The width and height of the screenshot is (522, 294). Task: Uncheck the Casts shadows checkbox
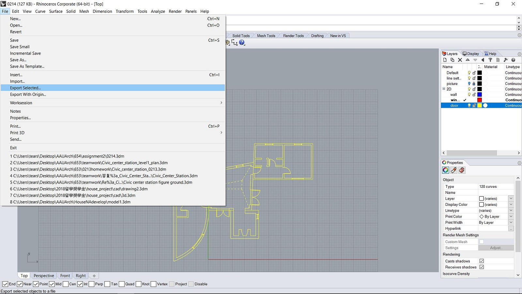[482, 261]
